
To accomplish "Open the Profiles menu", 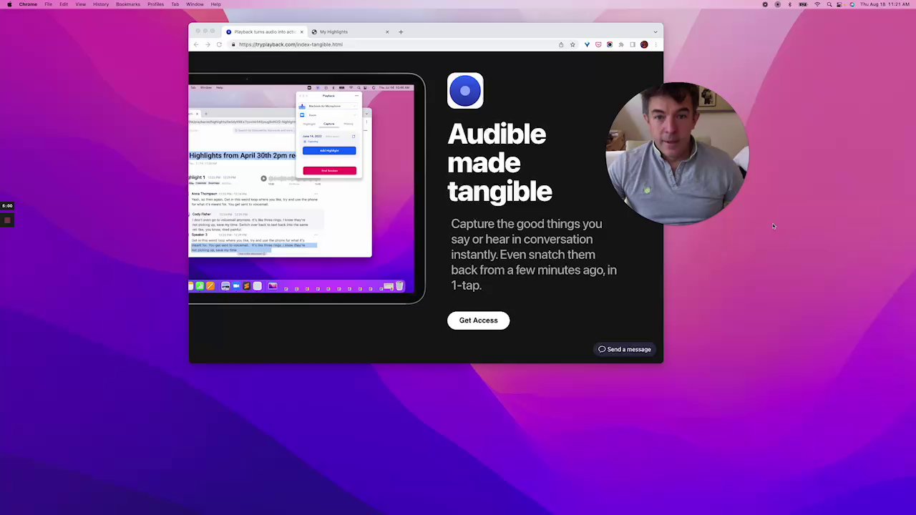I will pyautogui.click(x=155, y=4).
